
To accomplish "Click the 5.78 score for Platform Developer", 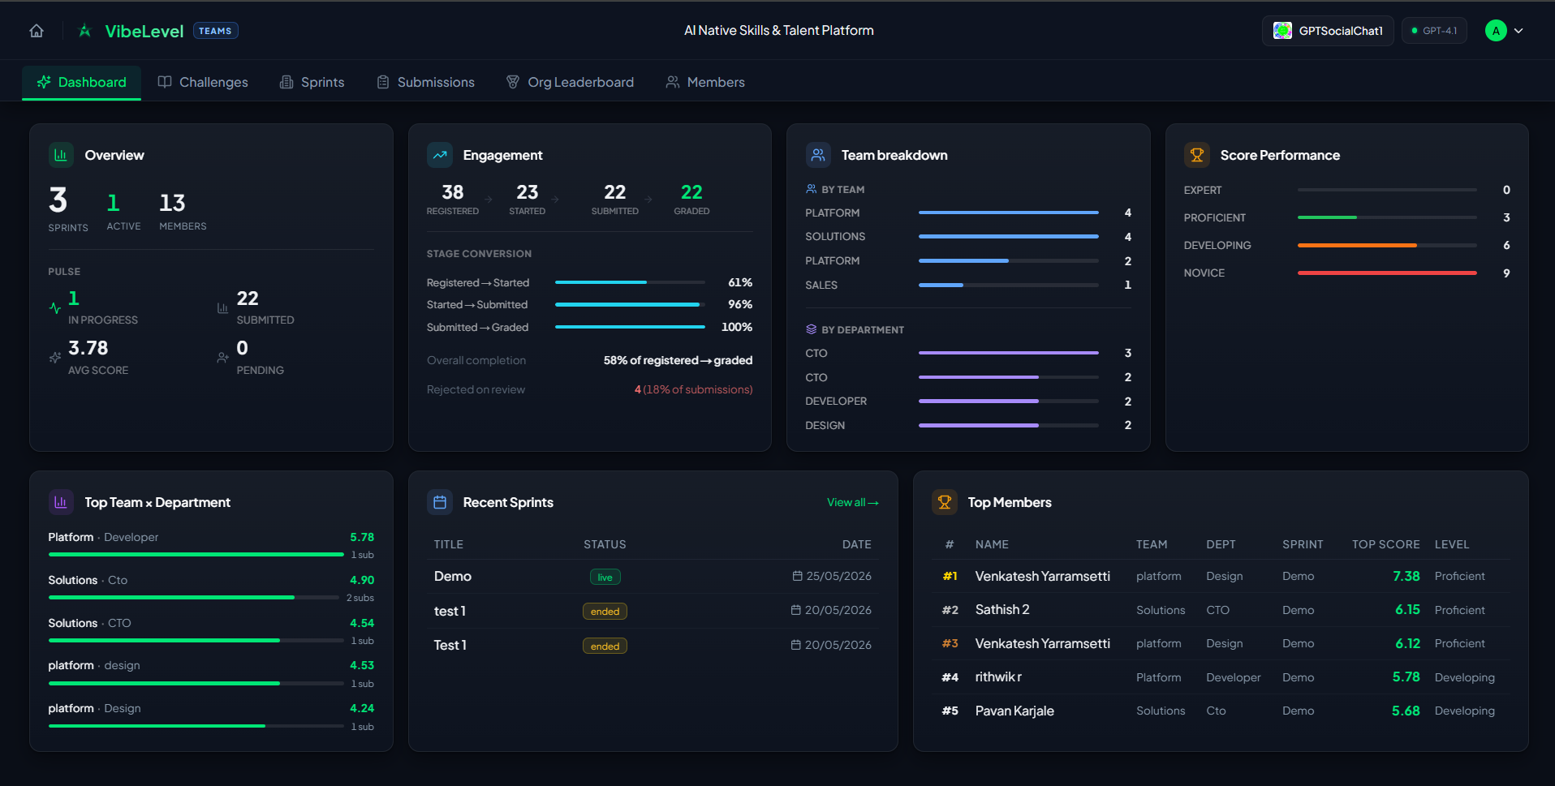I will point(362,537).
